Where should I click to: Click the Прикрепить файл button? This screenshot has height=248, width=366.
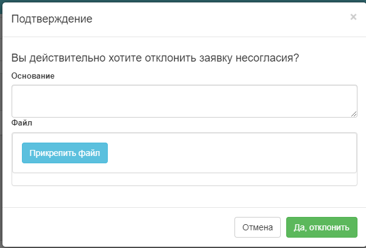coord(65,153)
